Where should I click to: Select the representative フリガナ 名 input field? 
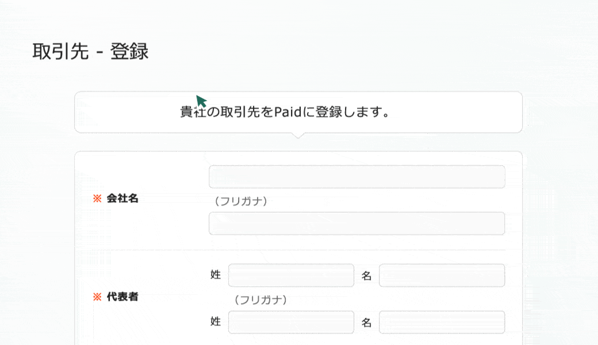pos(442,323)
